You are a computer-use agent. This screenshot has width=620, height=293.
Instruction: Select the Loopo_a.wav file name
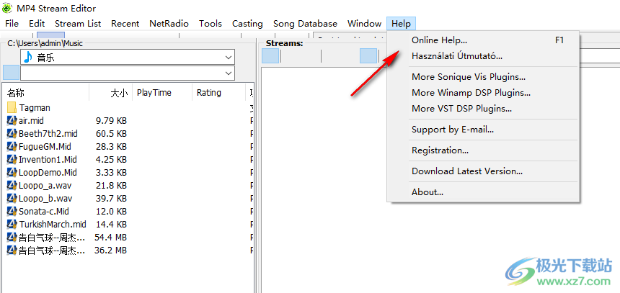(45, 185)
